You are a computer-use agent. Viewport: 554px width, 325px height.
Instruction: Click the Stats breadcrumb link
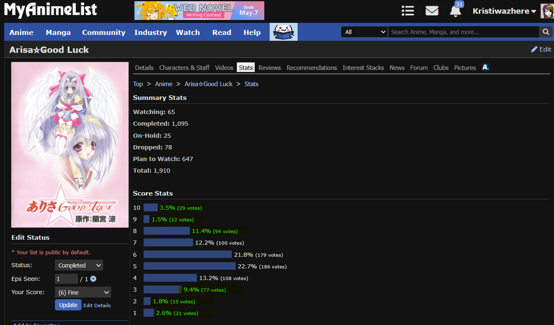point(251,84)
